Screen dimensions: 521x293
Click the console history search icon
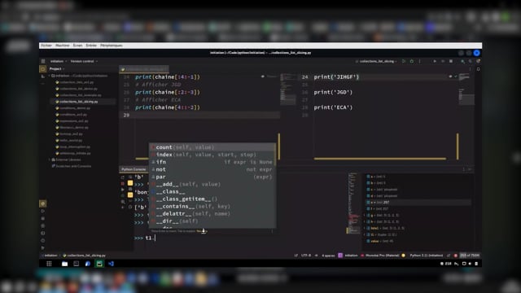[123, 202]
